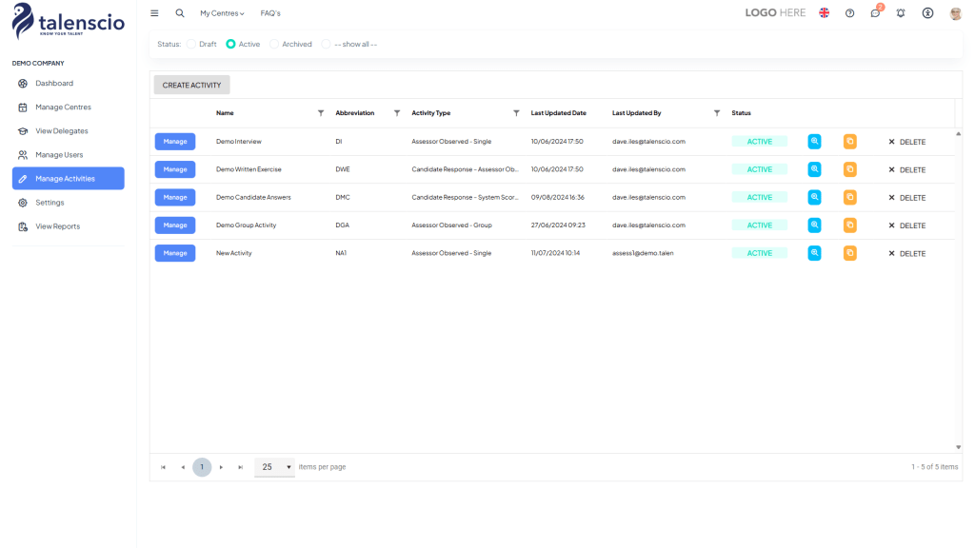Go to last page of results

(x=241, y=467)
